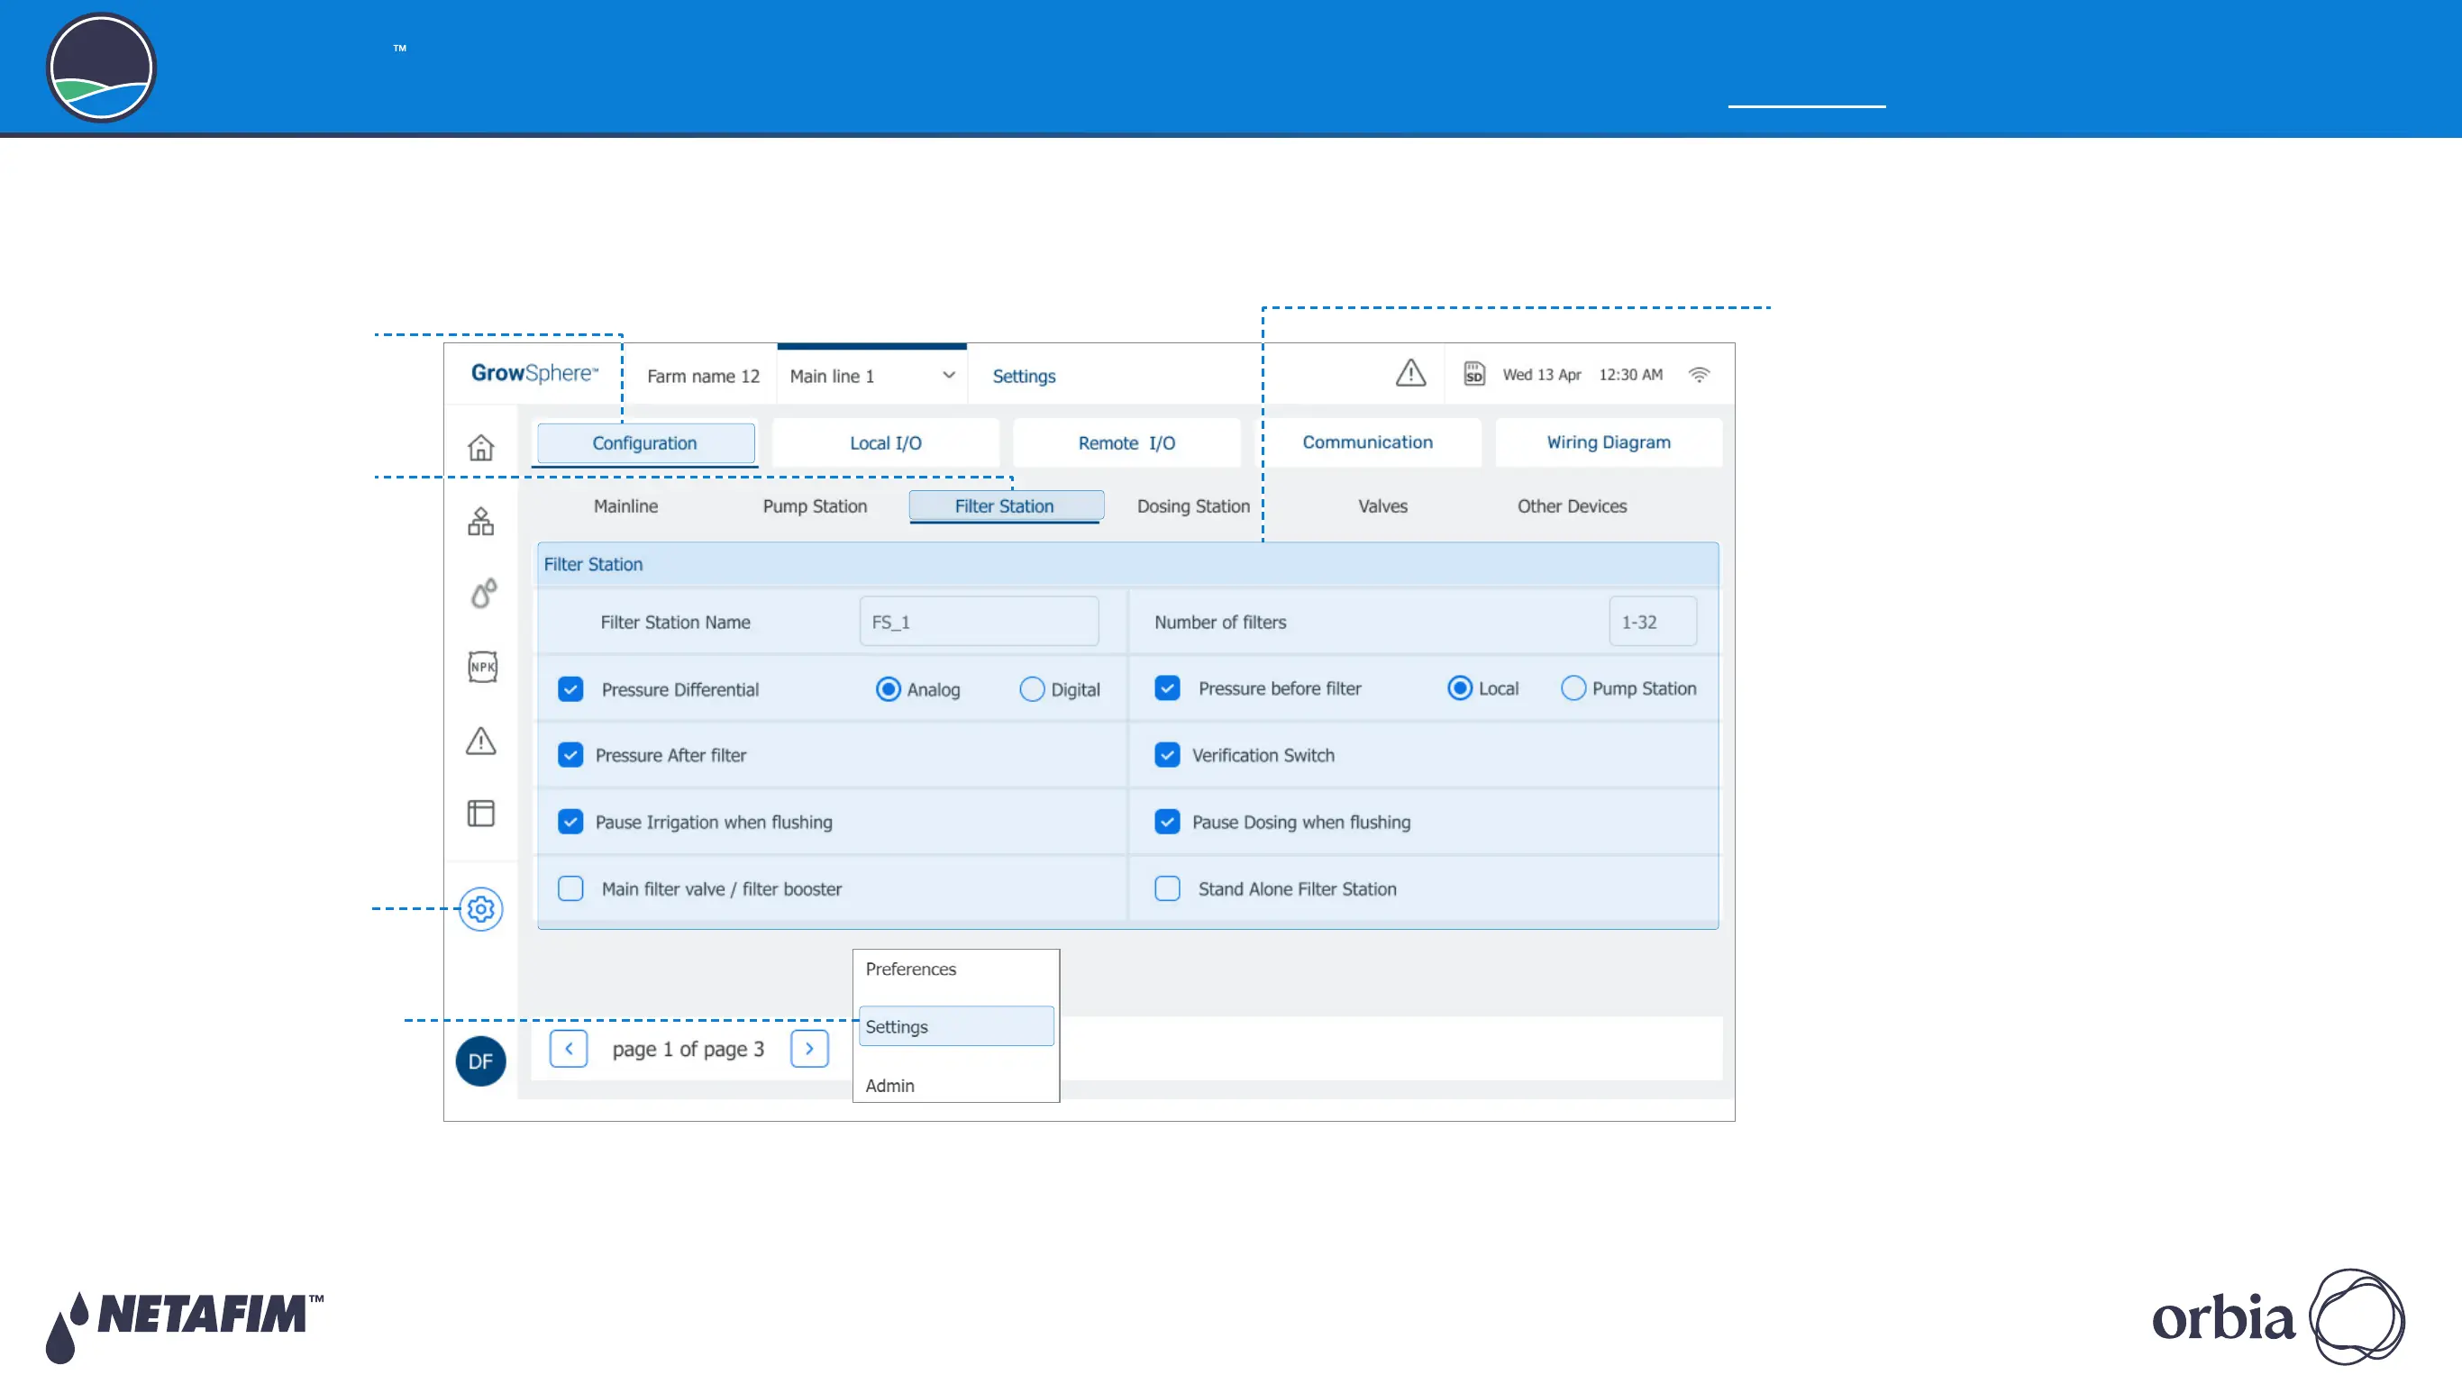Switch to the Valves sub-tab
Image resolution: width=2462 pixels, height=1384 pixels.
1383,505
